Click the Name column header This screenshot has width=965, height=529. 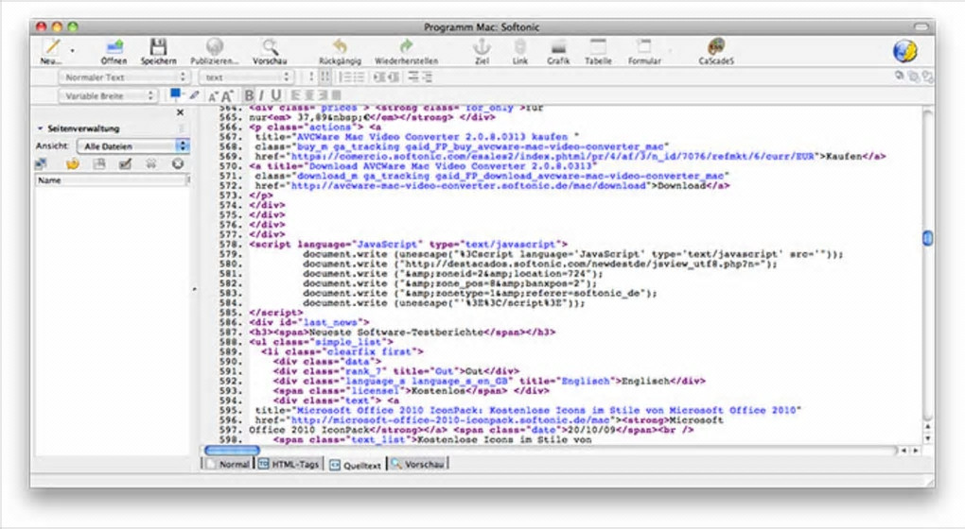(x=111, y=180)
